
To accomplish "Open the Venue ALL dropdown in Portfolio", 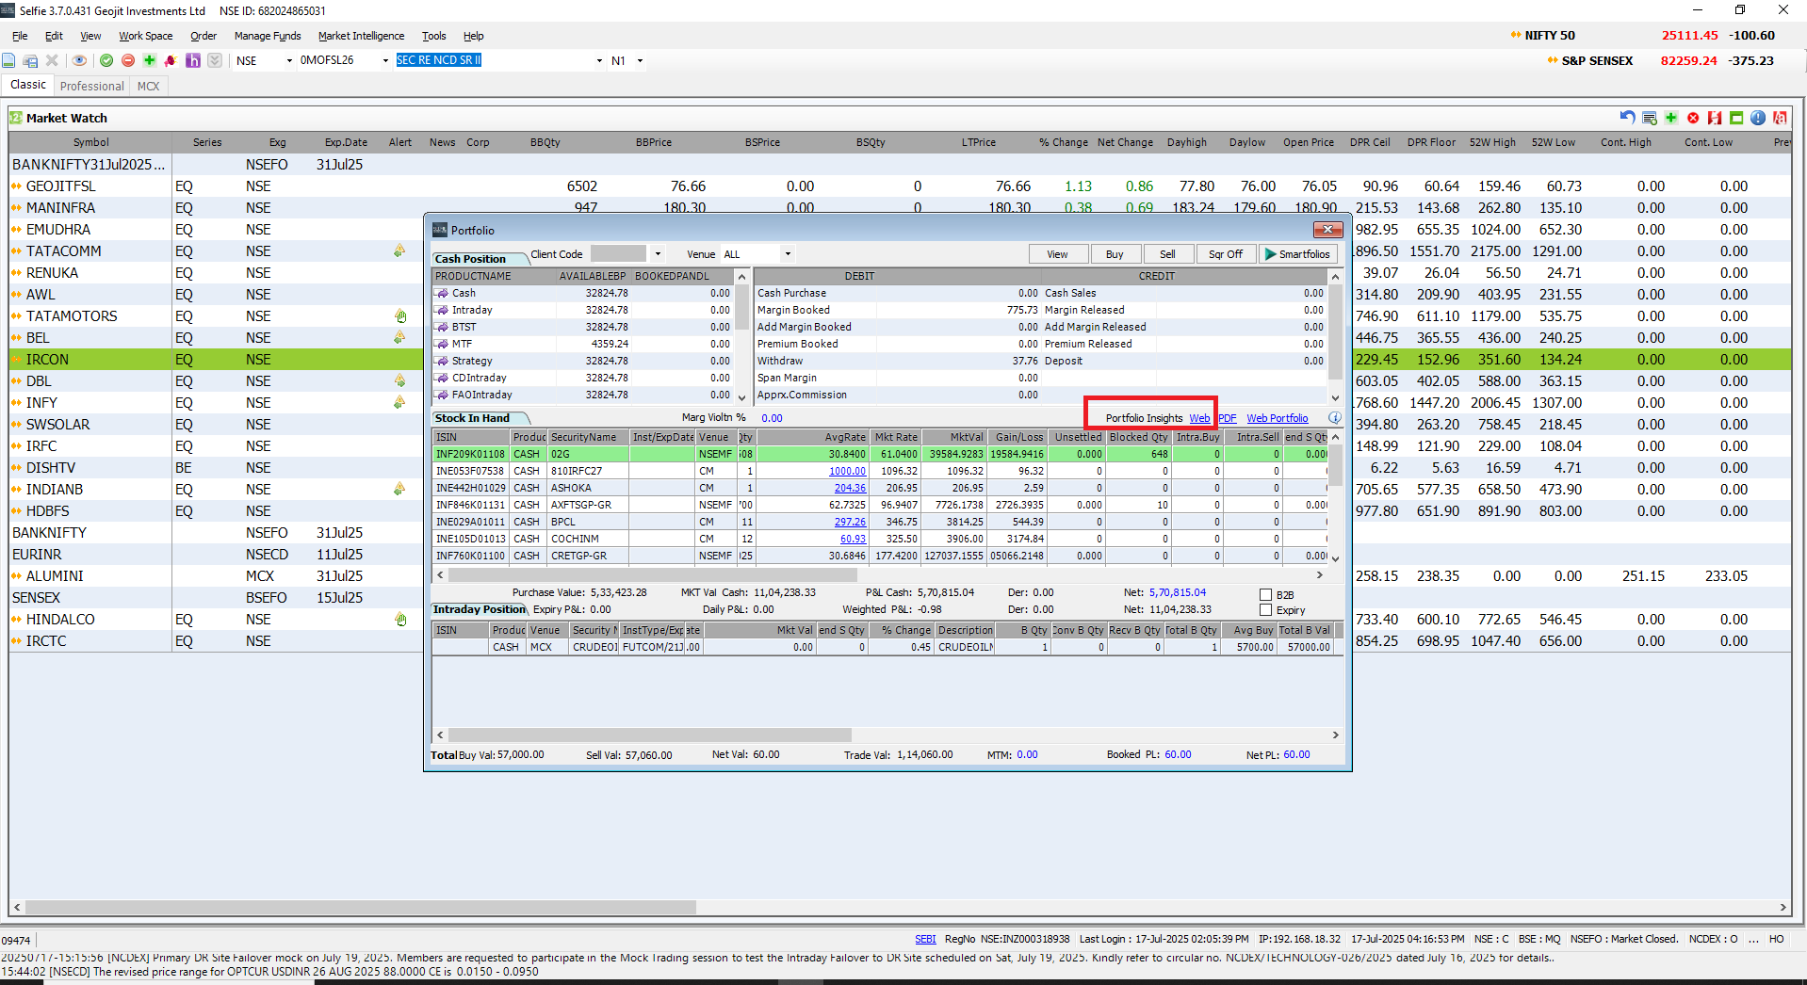I will (788, 254).
